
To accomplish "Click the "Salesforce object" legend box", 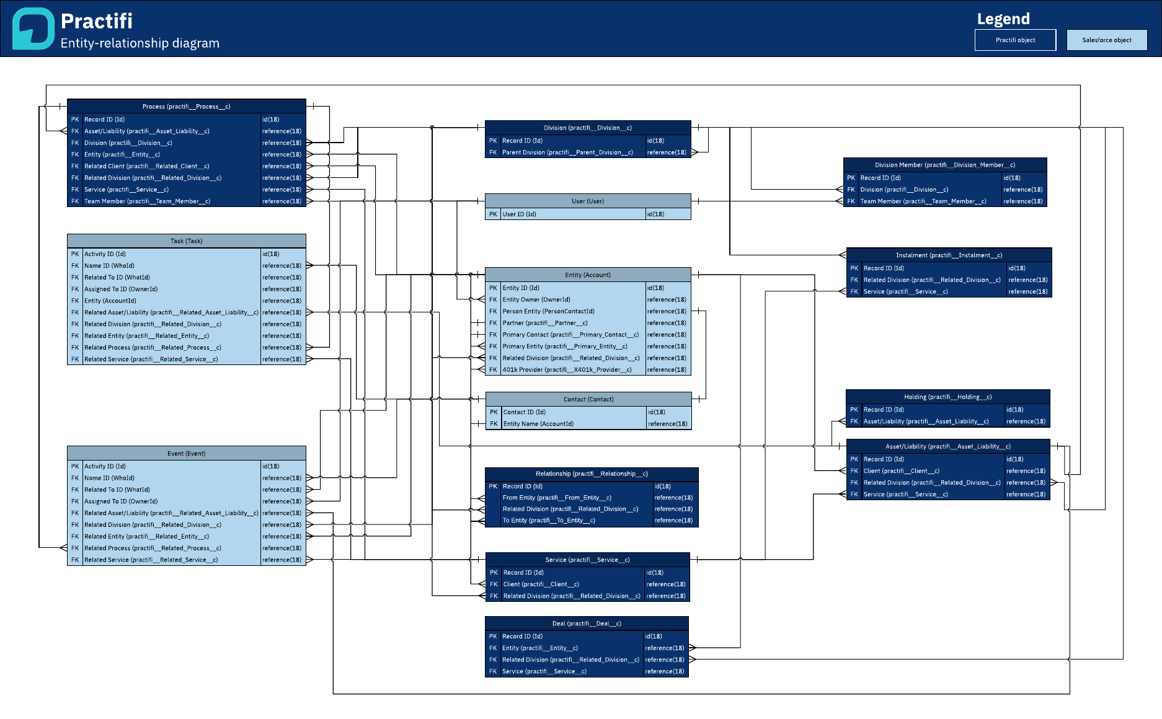I will coord(1107,40).
